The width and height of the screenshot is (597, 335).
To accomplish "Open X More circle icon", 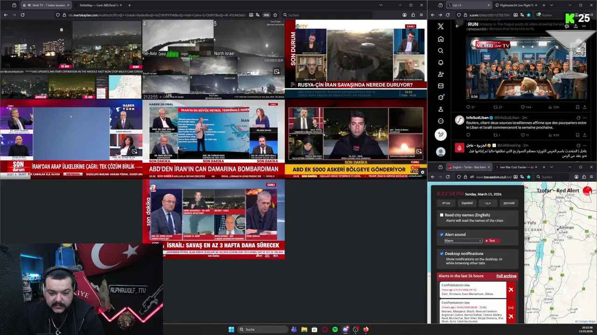I will [441, 121].
